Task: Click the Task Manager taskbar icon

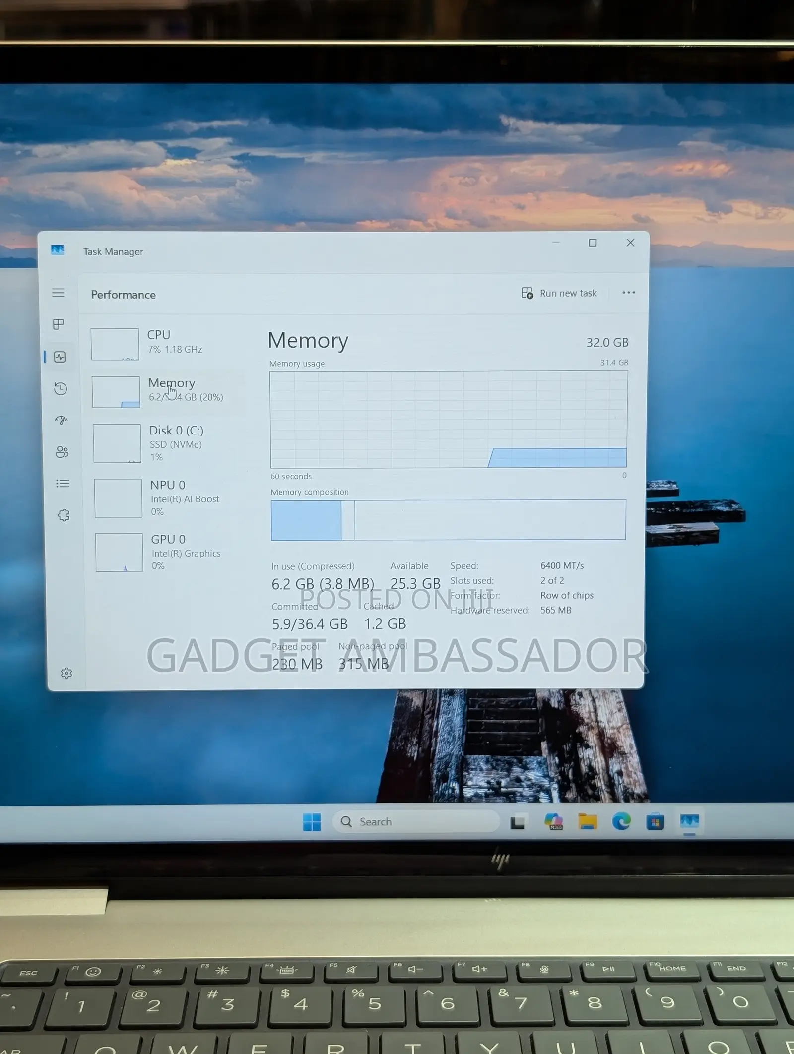Action: [689, 821]
